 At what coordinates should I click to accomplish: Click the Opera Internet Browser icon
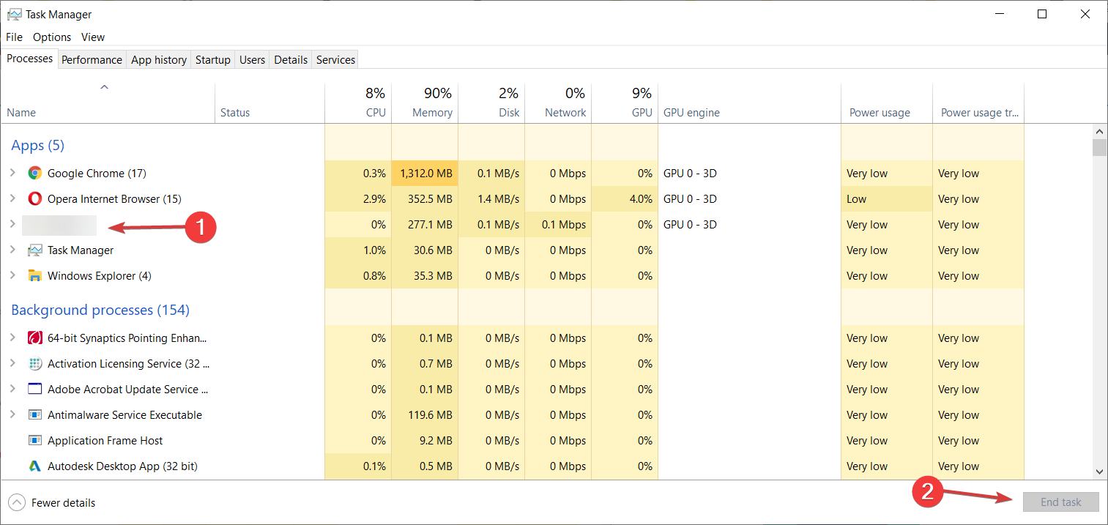(x=34, y=199)
